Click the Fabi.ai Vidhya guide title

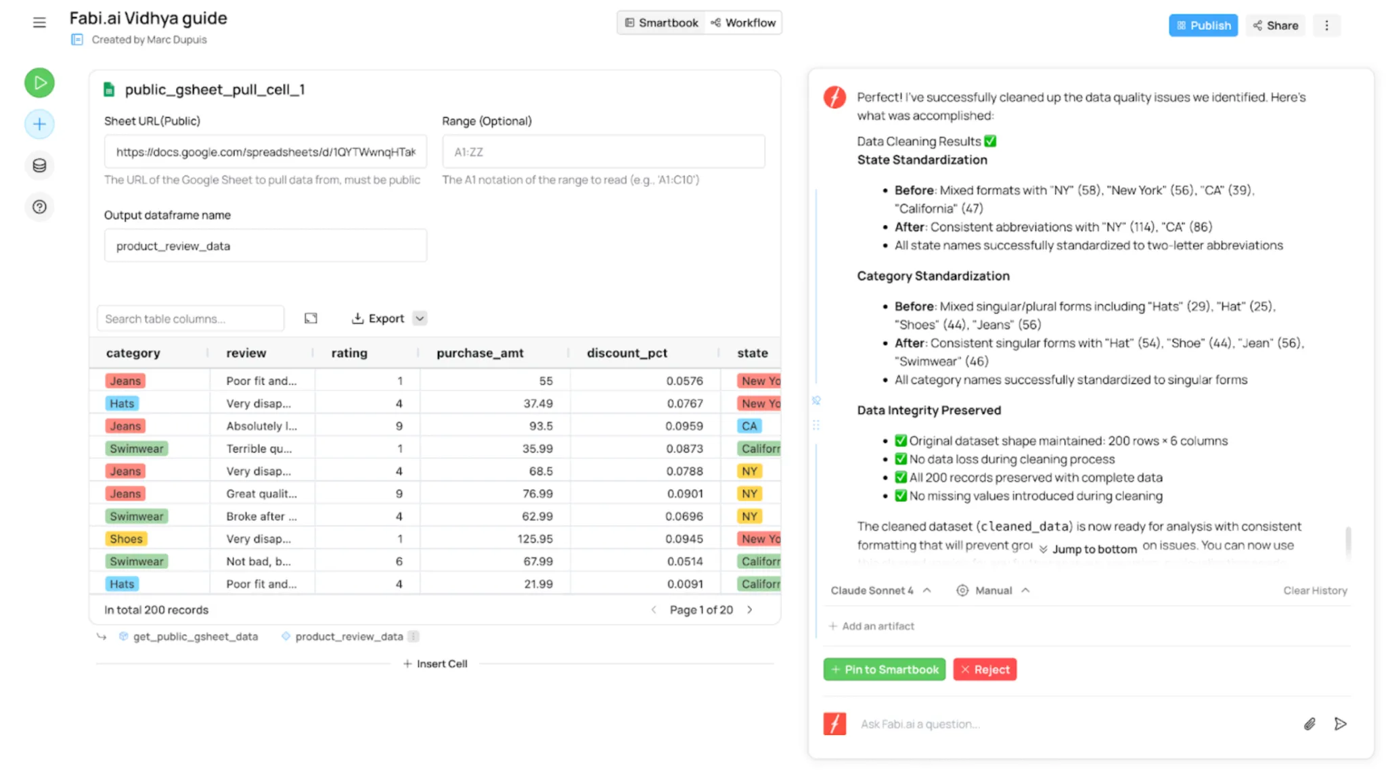point(148,18)
